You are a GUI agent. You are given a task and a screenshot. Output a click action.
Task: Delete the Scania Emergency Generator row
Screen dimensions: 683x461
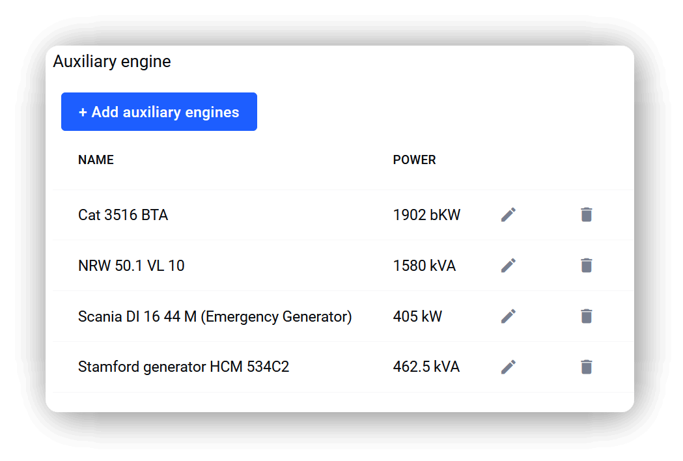click(x=586, y=316)
